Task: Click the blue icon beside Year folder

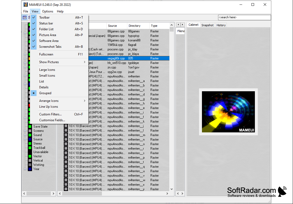Action: [30, 169]
